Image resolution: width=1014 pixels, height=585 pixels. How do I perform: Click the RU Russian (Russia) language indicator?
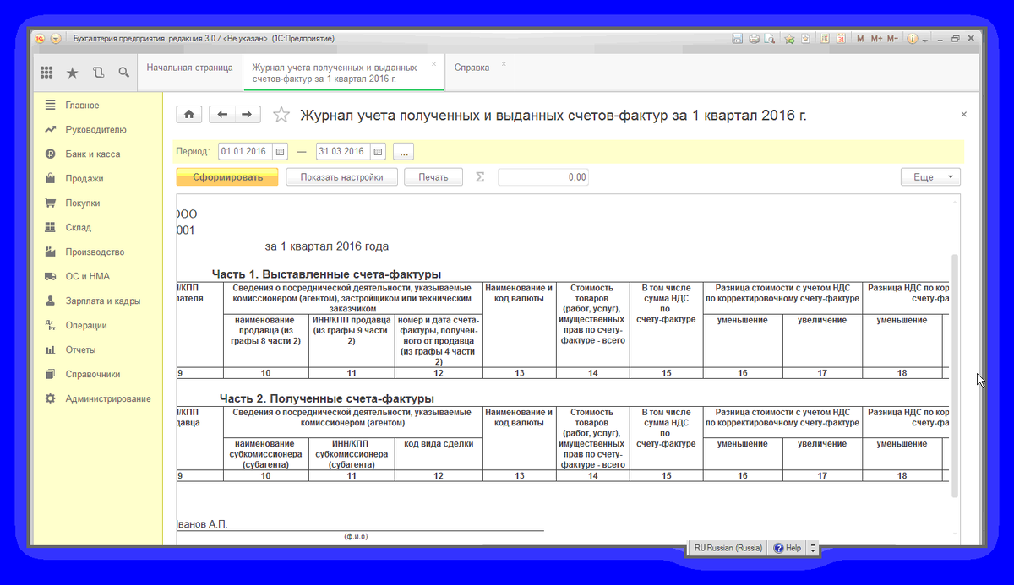pyautogui.click(x=728, y=548)
